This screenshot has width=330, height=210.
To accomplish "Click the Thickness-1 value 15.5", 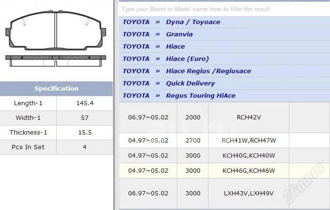I will coord(85,133).
